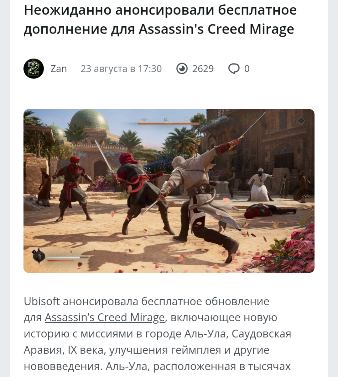Open the comment count showing 0
This screenshot has height=377, width=338.
[247, 69]
